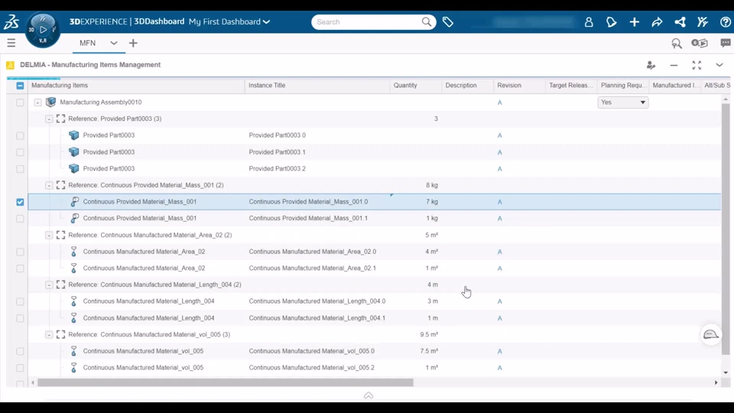
Task: Click the compass play button
Action: (x=43, y=30)
